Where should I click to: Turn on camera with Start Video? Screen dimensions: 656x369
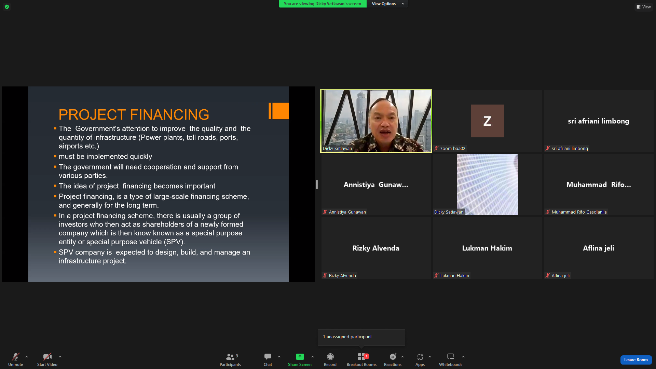tap(47, 359)
